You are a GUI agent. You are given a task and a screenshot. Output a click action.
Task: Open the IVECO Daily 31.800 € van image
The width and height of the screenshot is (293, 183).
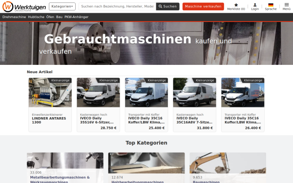(194, 92)
